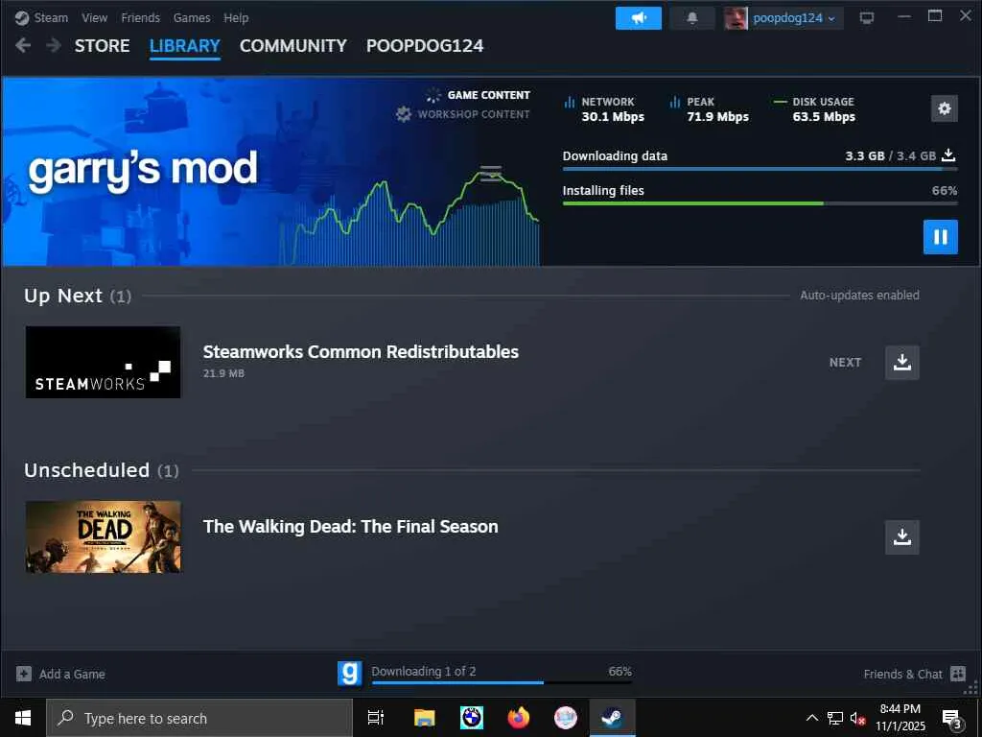Open the COMMUNITY tab
This screenshot has width=982, height=737.
click(293, 46)
